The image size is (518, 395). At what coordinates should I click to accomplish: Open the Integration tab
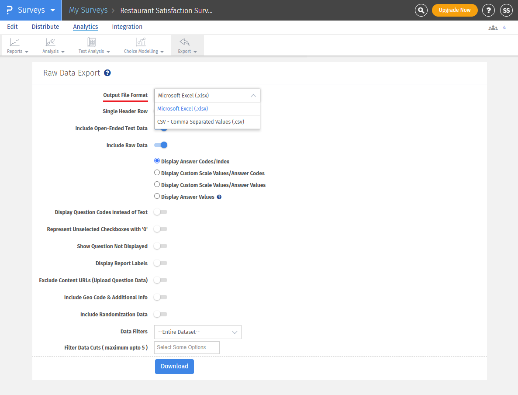127,27
